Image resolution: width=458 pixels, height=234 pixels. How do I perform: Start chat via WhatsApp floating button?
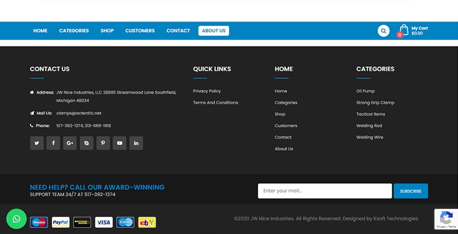16,219
